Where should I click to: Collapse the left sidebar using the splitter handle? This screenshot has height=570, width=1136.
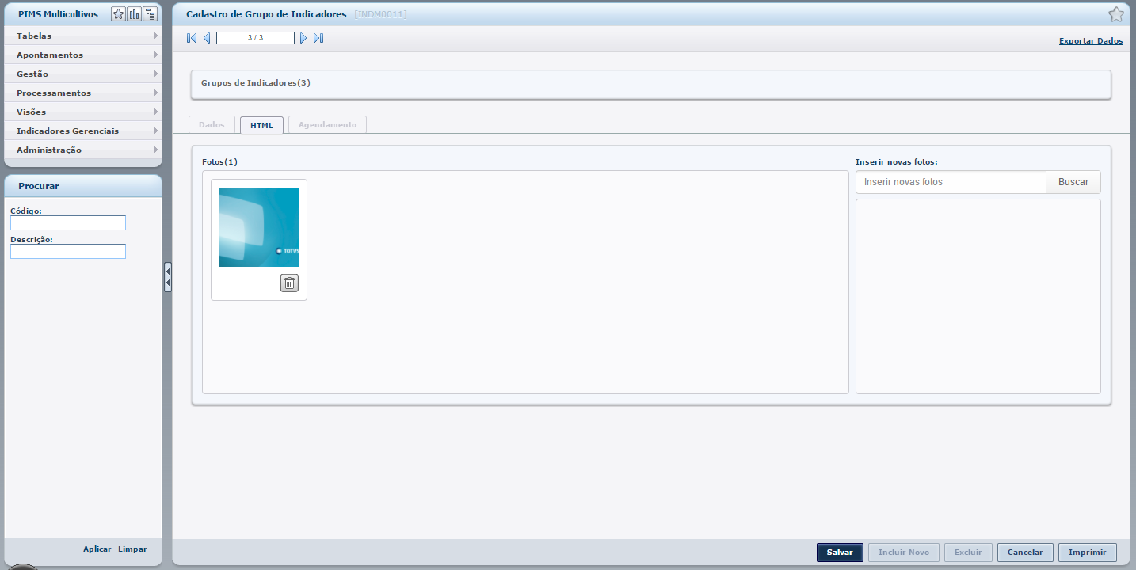coord(168,277)
